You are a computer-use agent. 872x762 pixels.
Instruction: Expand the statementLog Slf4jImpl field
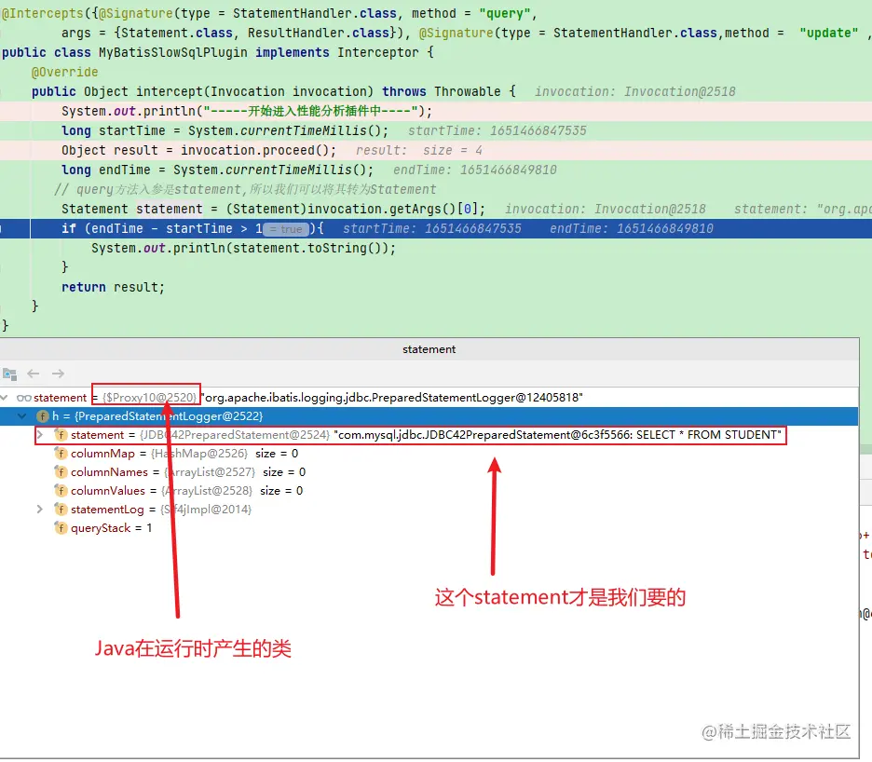40,510
